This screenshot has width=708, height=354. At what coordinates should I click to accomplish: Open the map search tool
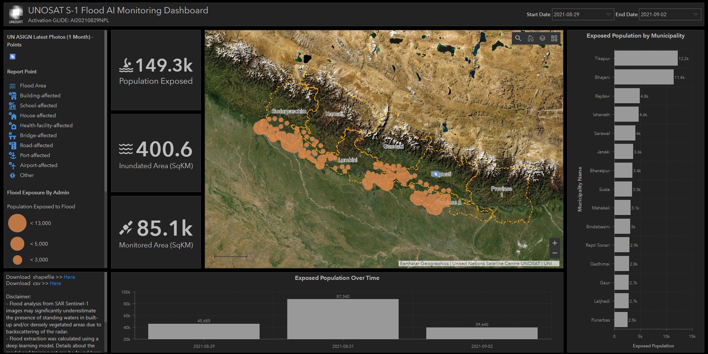[x=518, y=38]
